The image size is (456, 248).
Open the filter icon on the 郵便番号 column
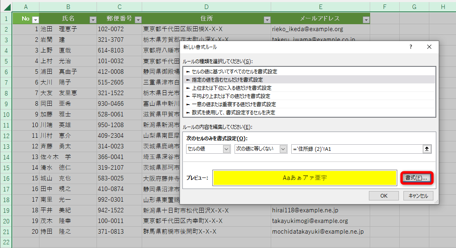138,19
